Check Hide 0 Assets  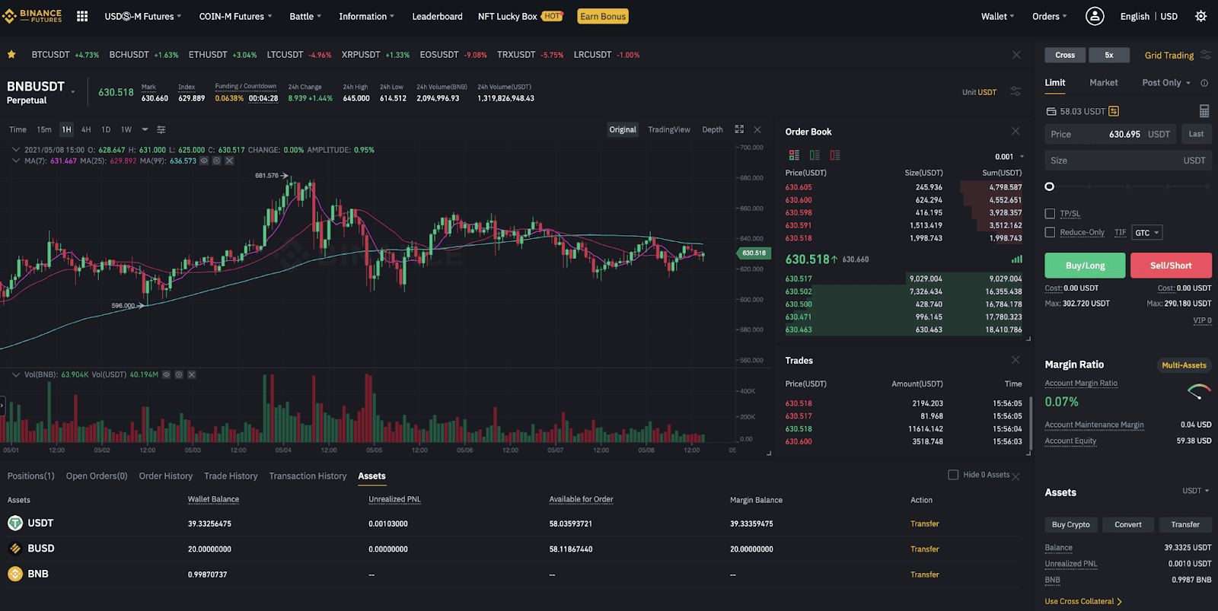953,475
